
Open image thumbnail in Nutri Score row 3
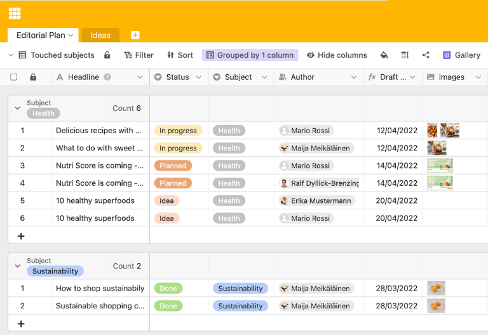440,166
